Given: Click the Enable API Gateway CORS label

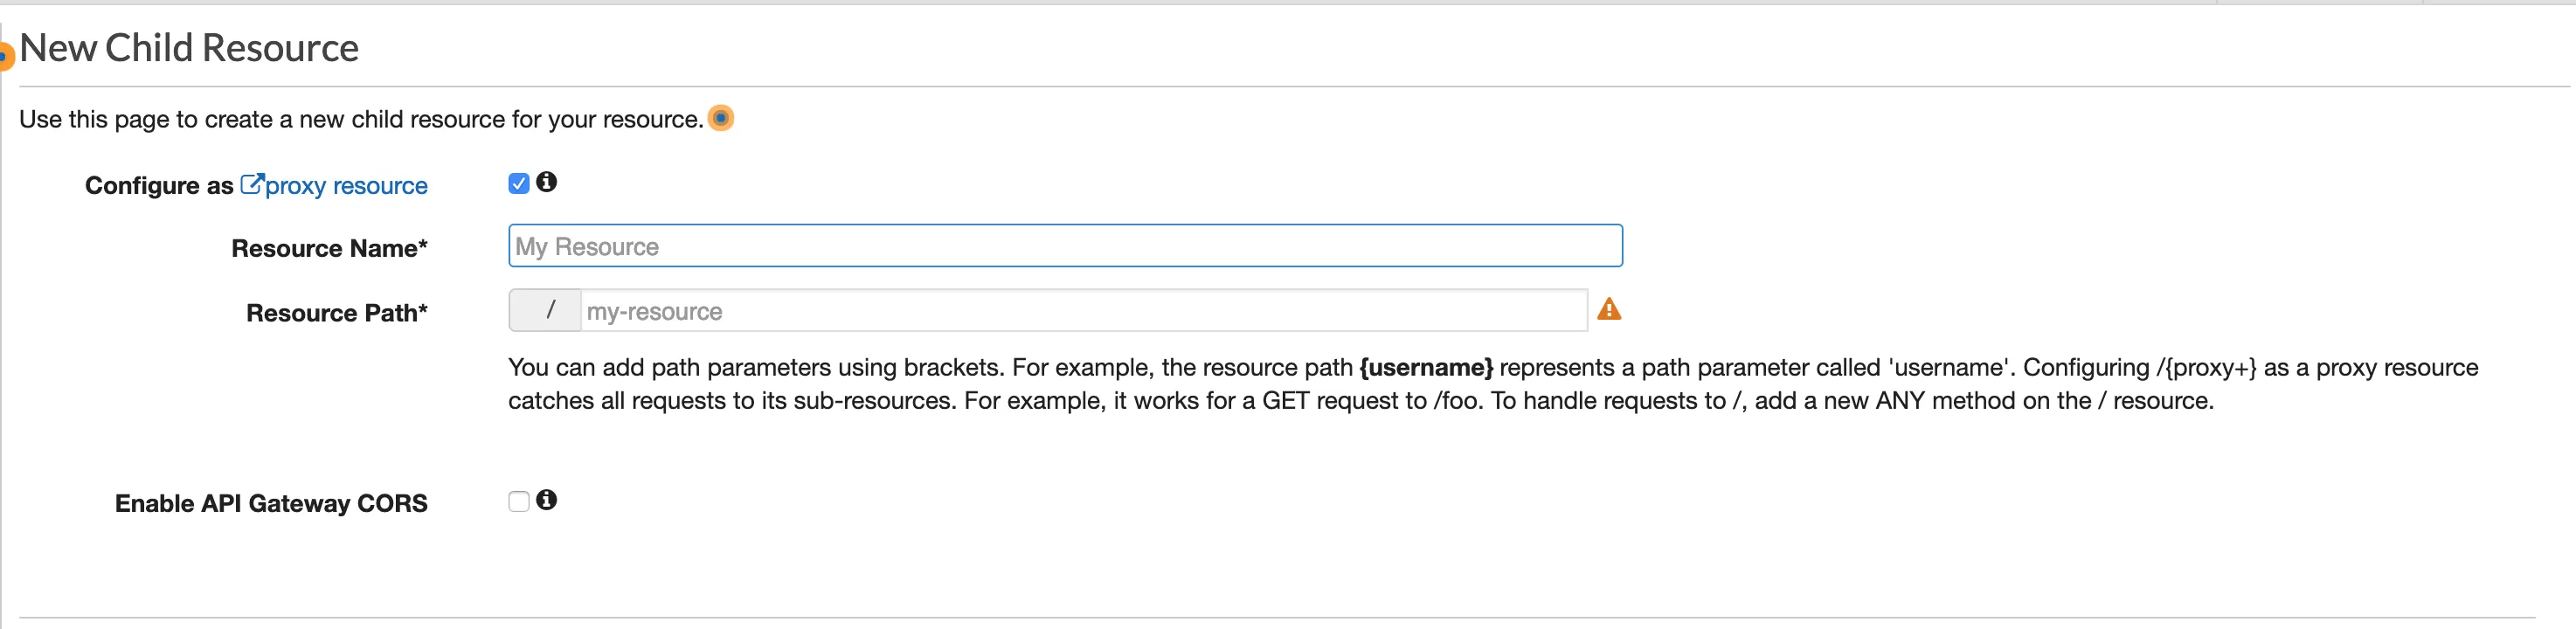Looking at the screenshot, I should 271,503.
